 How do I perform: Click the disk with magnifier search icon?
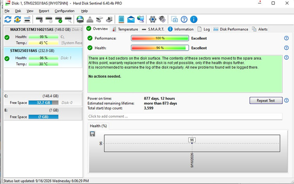click(68, 19)
